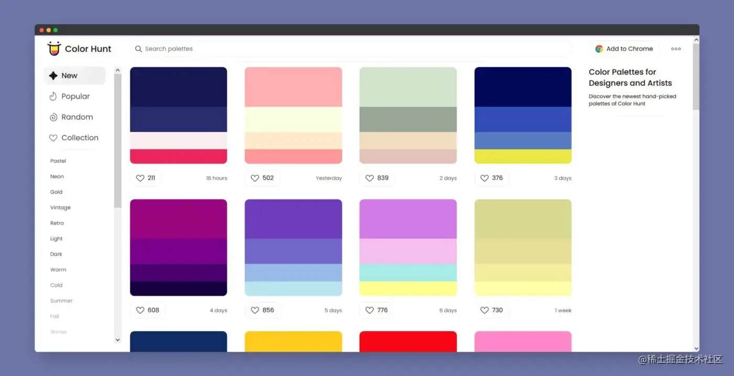Toggle like on the 376-like palette
Image resolution: width=734 pixels, height=376 pixels.
(484, 178)
